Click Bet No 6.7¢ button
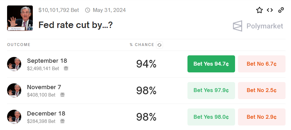This screenshot has width=291, height=130. coord(261,64)
